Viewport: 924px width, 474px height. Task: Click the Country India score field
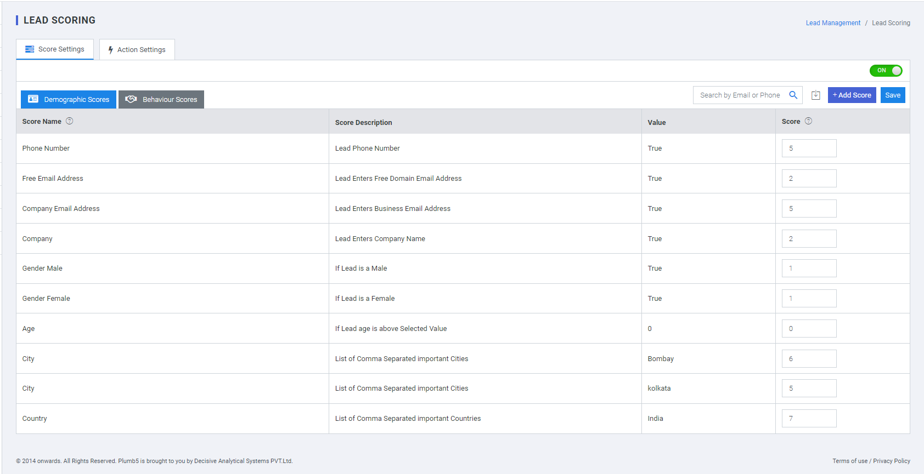point(809,419)
